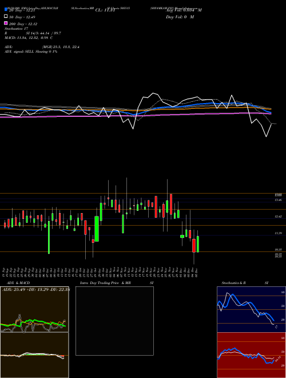
Task: Click the tall green candle with long lower wick
Action: (49, 237)
